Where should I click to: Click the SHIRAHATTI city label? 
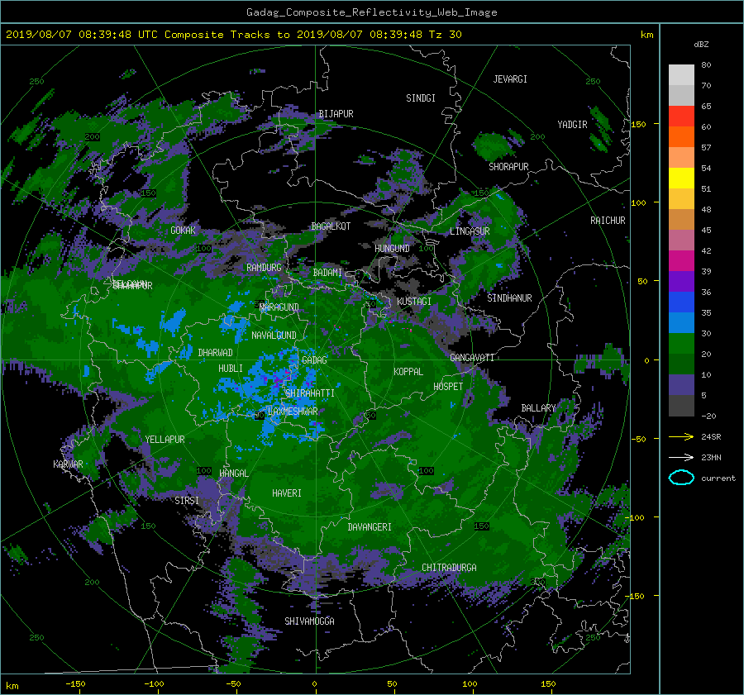(310, 393)
